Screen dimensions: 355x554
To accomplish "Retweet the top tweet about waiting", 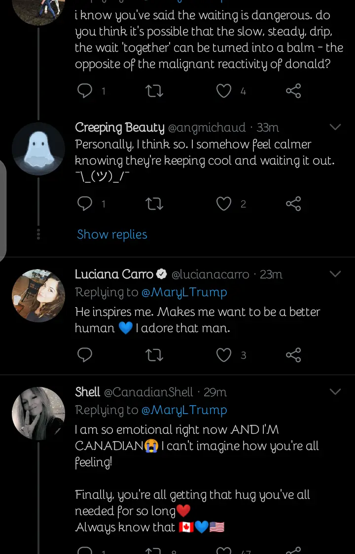I will [154, 91].
